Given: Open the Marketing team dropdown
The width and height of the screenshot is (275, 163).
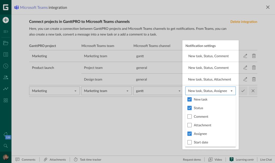Looking at the screenshot, I should click(106, 91).
